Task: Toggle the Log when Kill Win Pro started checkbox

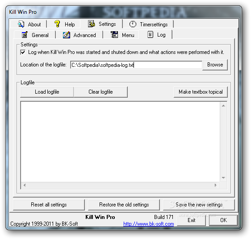Action: click(x=23, y=52)
